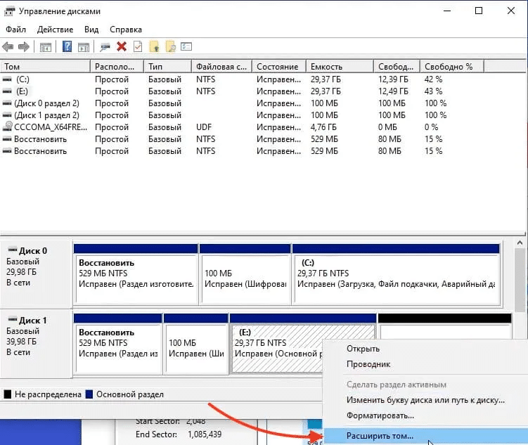The width and height of the screenshot is (528, 445).
Task: Click the blue Help question mark icon
Action: pos(67,47)
